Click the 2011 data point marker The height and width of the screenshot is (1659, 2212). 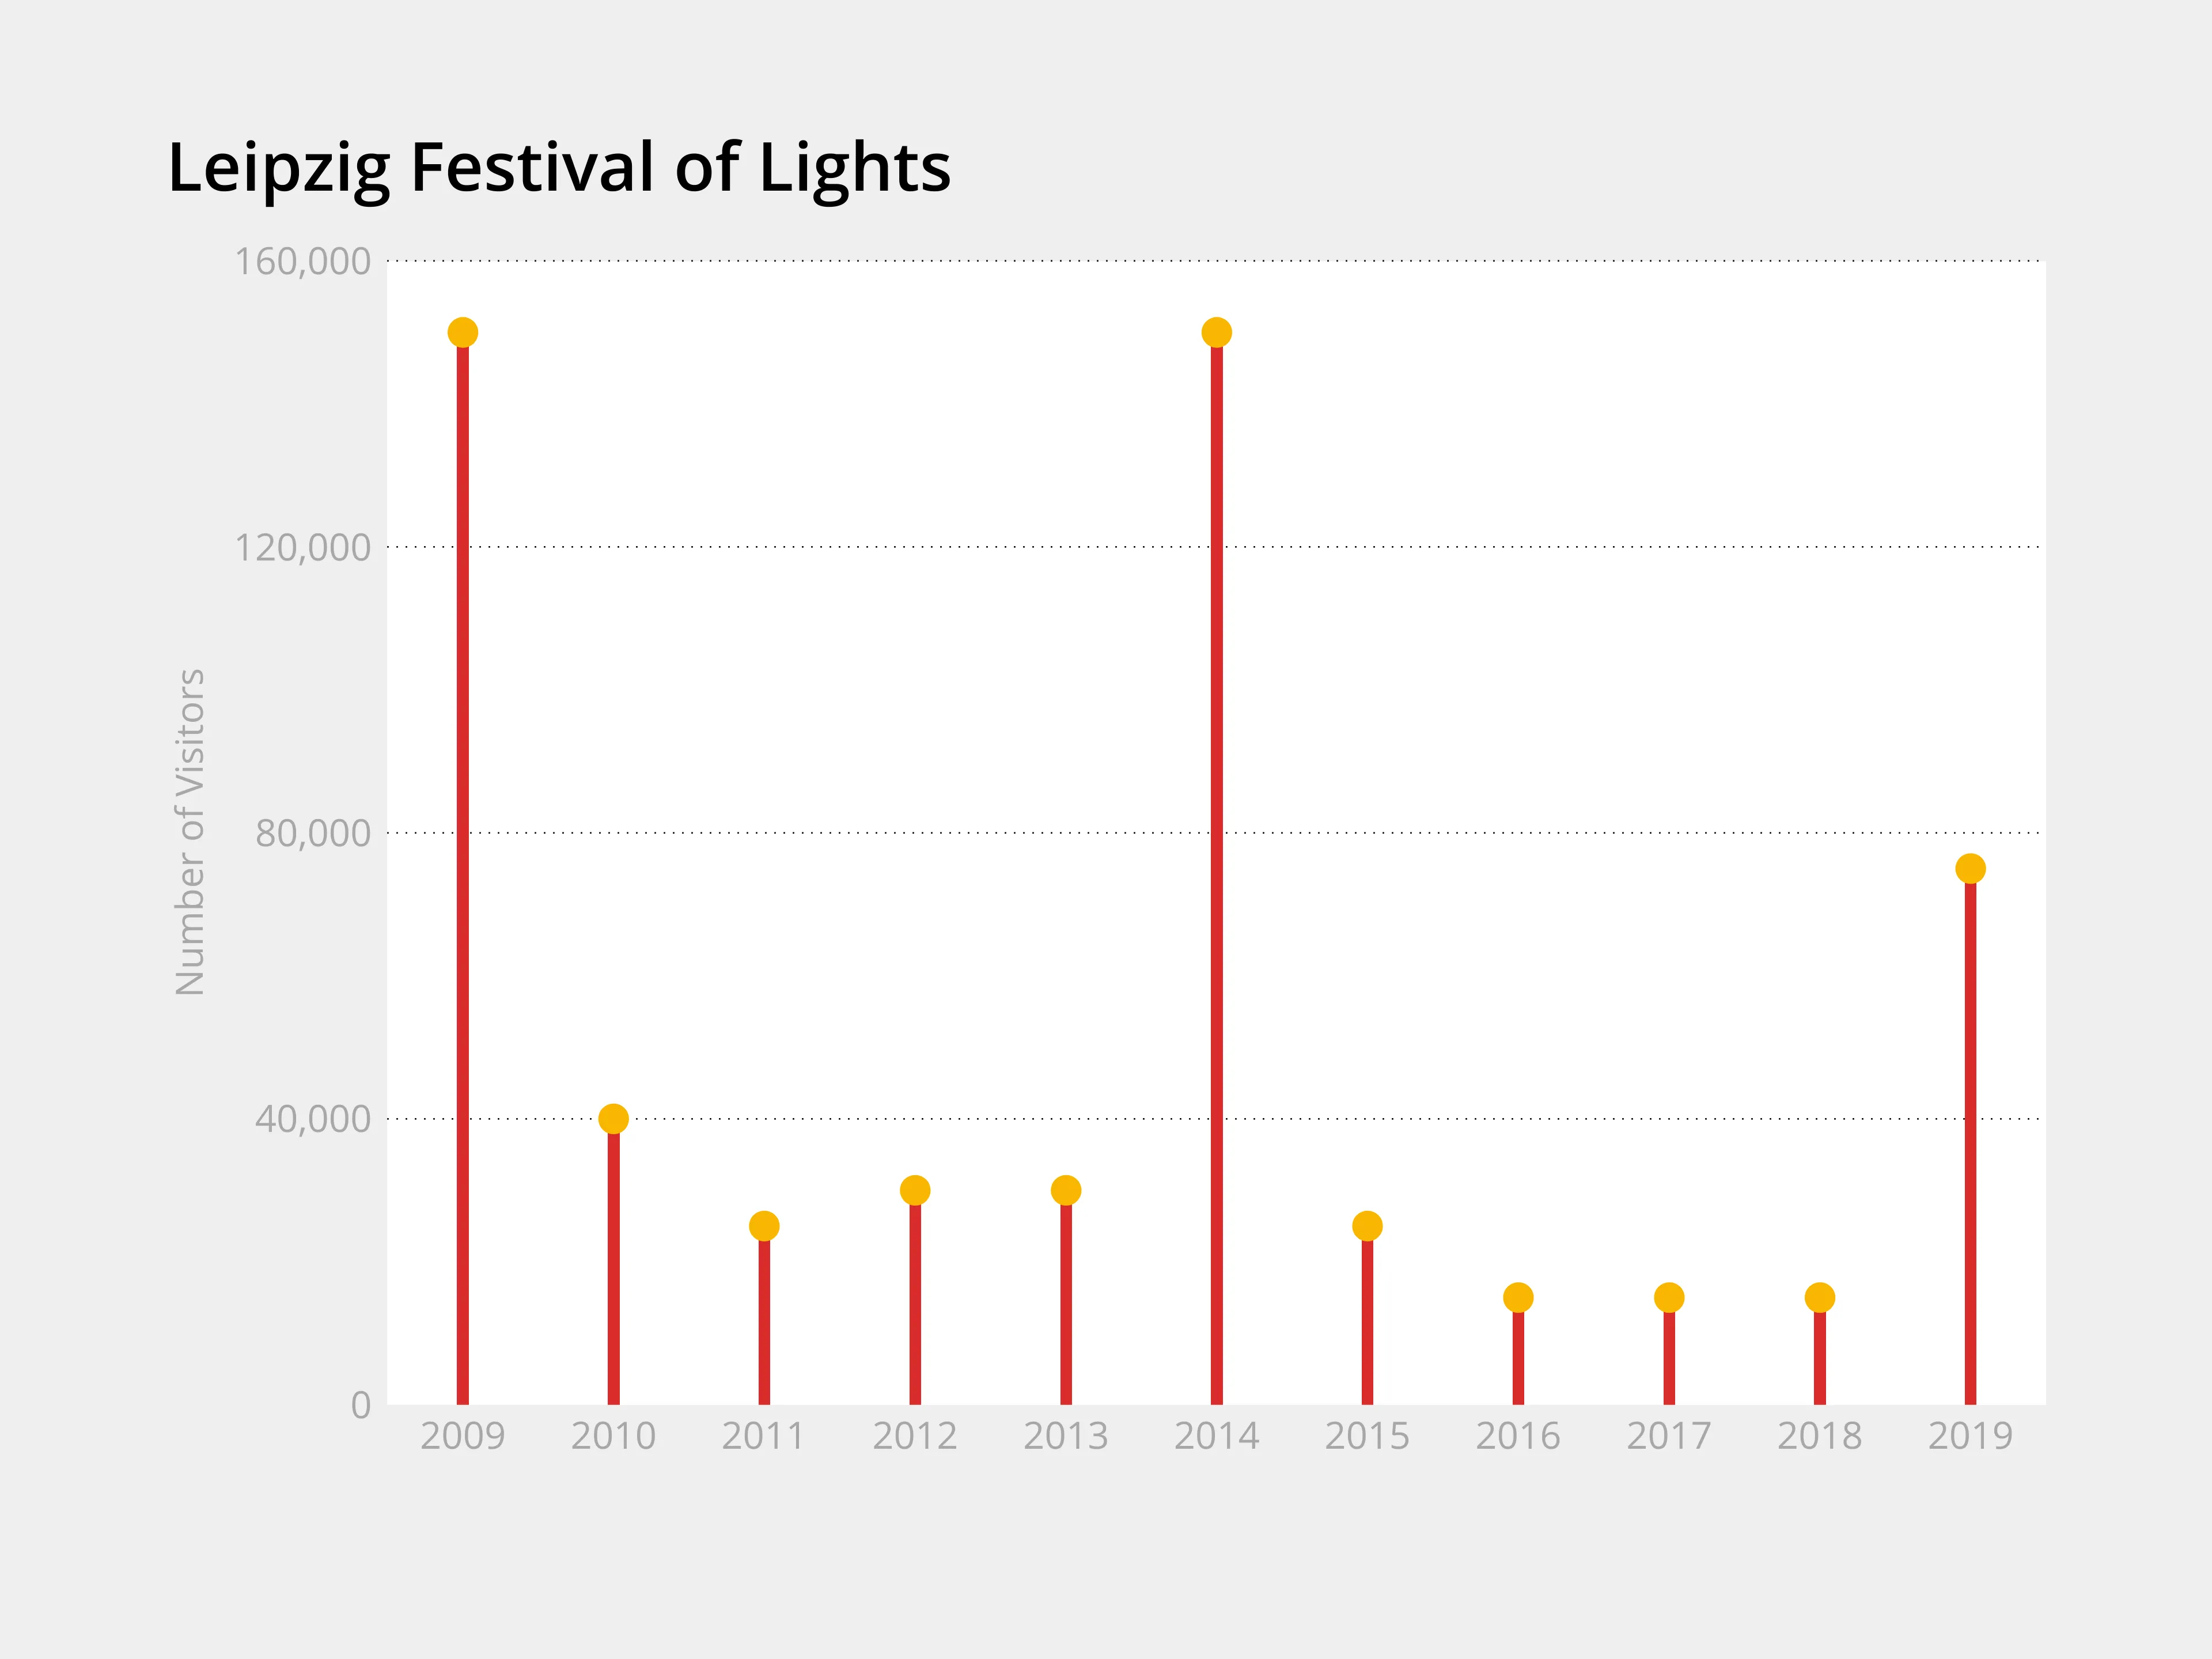(x=764, y=1225)
